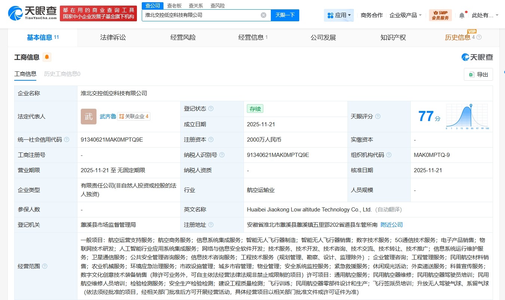Open the 知识产权 section tab
This screenshot has width=505, height=300.
[x=393, y=37]
